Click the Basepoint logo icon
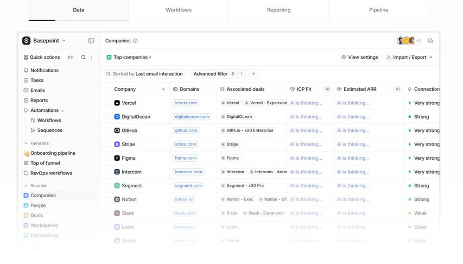This screenshot has height=264, width=463. click(x=26, y=41)
